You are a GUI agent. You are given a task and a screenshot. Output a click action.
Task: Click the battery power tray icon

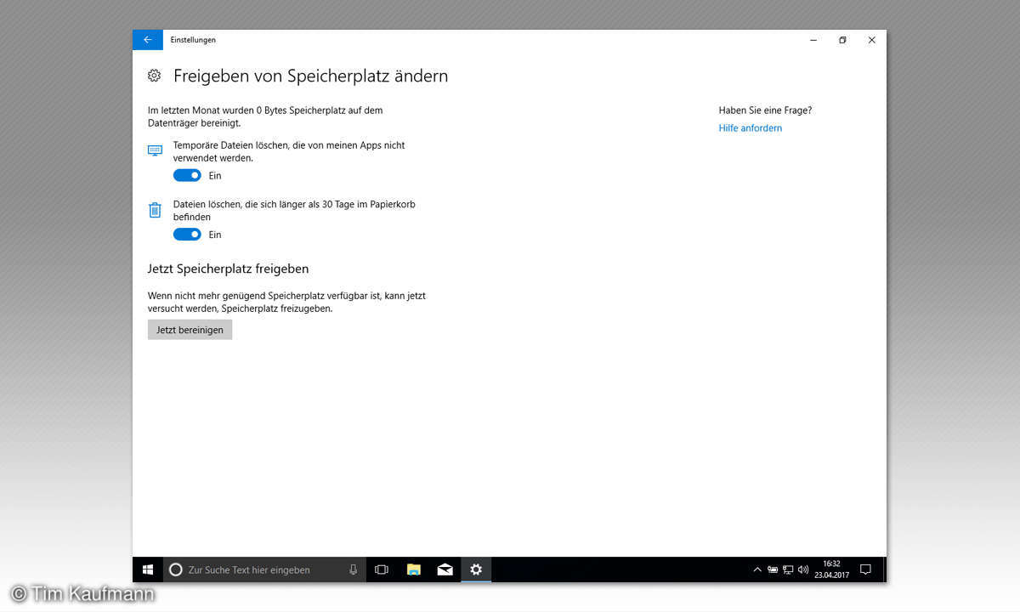(x=773, y=569)
